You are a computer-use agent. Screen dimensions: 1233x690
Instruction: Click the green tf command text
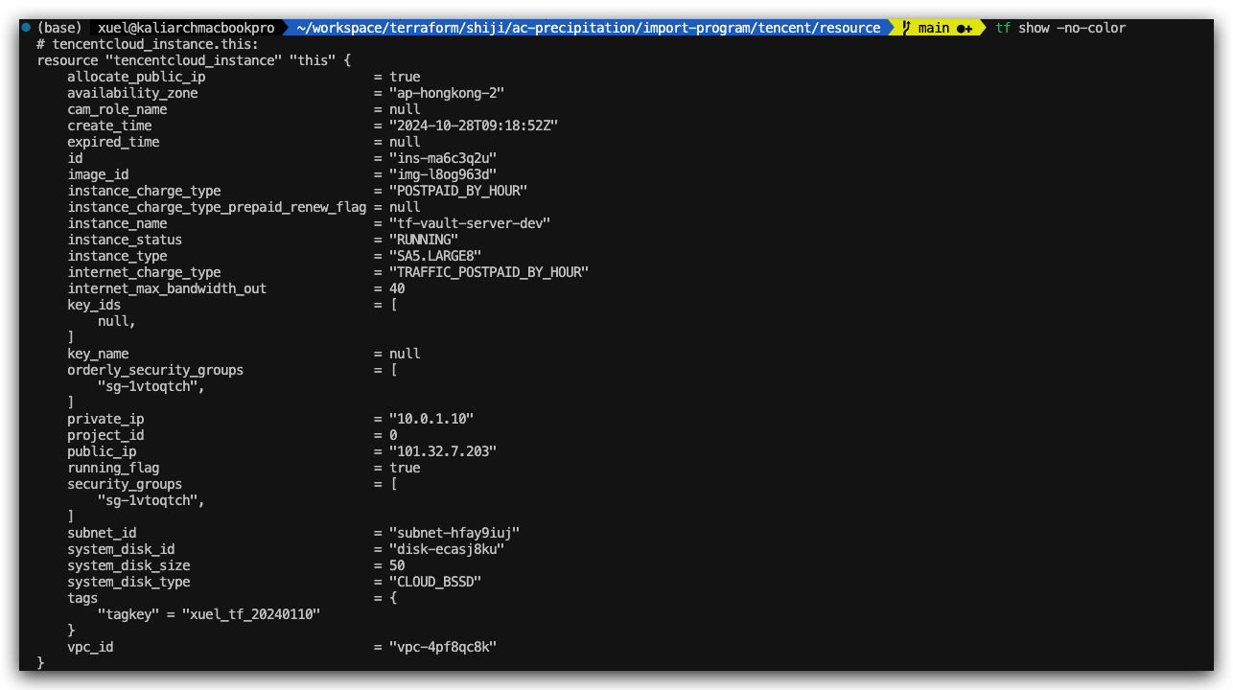tap(1003, 28)
